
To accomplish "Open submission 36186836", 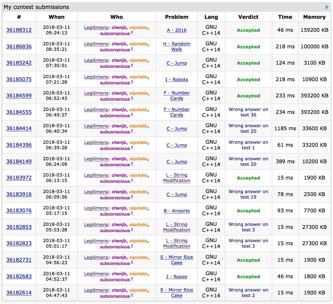I will (x=19, y=47).
